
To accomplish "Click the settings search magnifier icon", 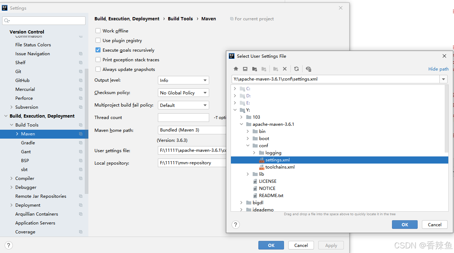I will (7, 21).
